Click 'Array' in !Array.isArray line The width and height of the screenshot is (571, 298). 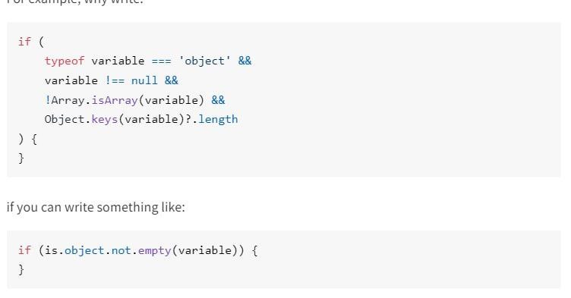pos(68,99)
